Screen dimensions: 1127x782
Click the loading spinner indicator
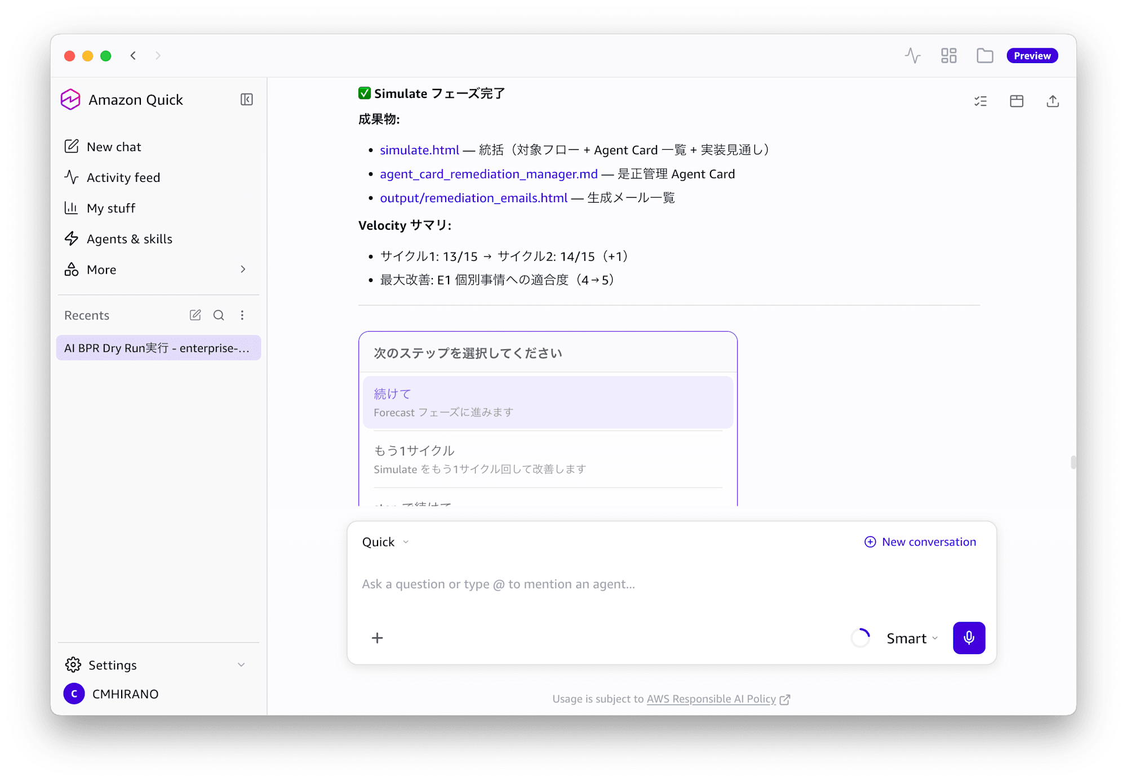coord(860,638)
